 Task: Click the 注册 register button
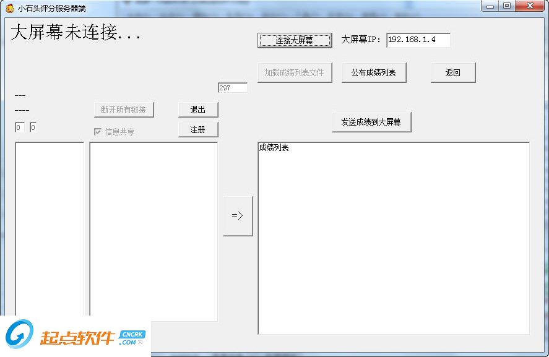click(x=198, y=129)
